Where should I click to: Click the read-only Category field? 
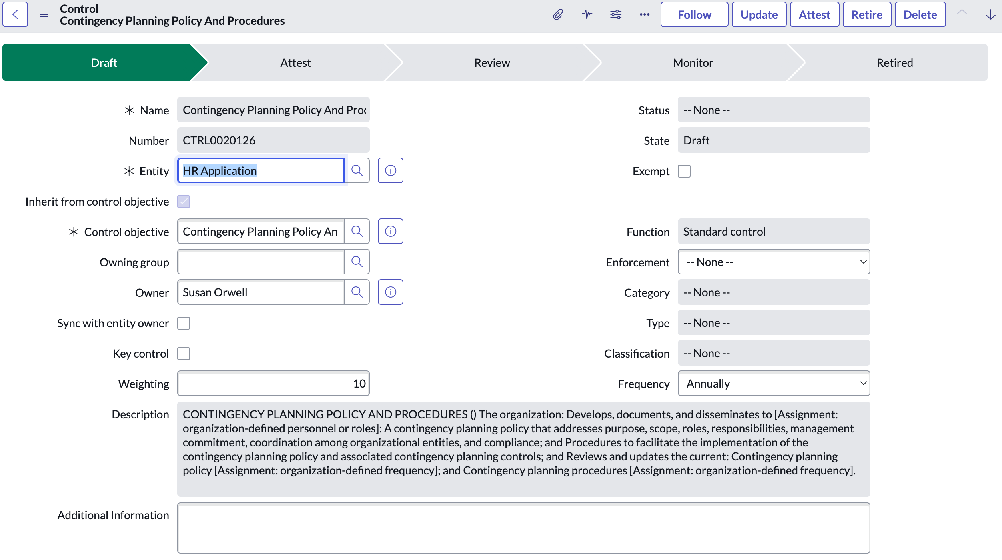774,292
